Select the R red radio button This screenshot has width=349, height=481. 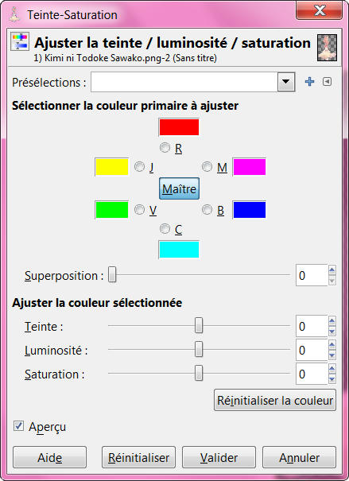165,148
